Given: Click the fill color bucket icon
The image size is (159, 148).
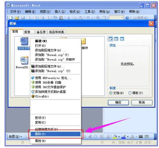Looking at the screenshot, I should pos(115,136).
